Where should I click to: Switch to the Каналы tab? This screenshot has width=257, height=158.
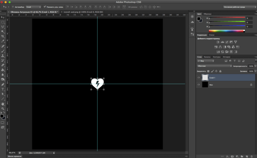coord(207,57)
